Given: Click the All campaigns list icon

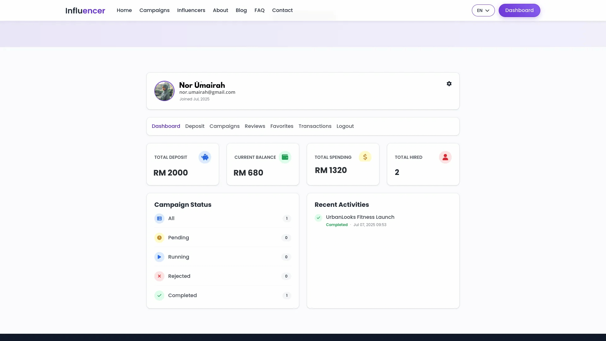Looking at the screenshot, I should 159,218.
